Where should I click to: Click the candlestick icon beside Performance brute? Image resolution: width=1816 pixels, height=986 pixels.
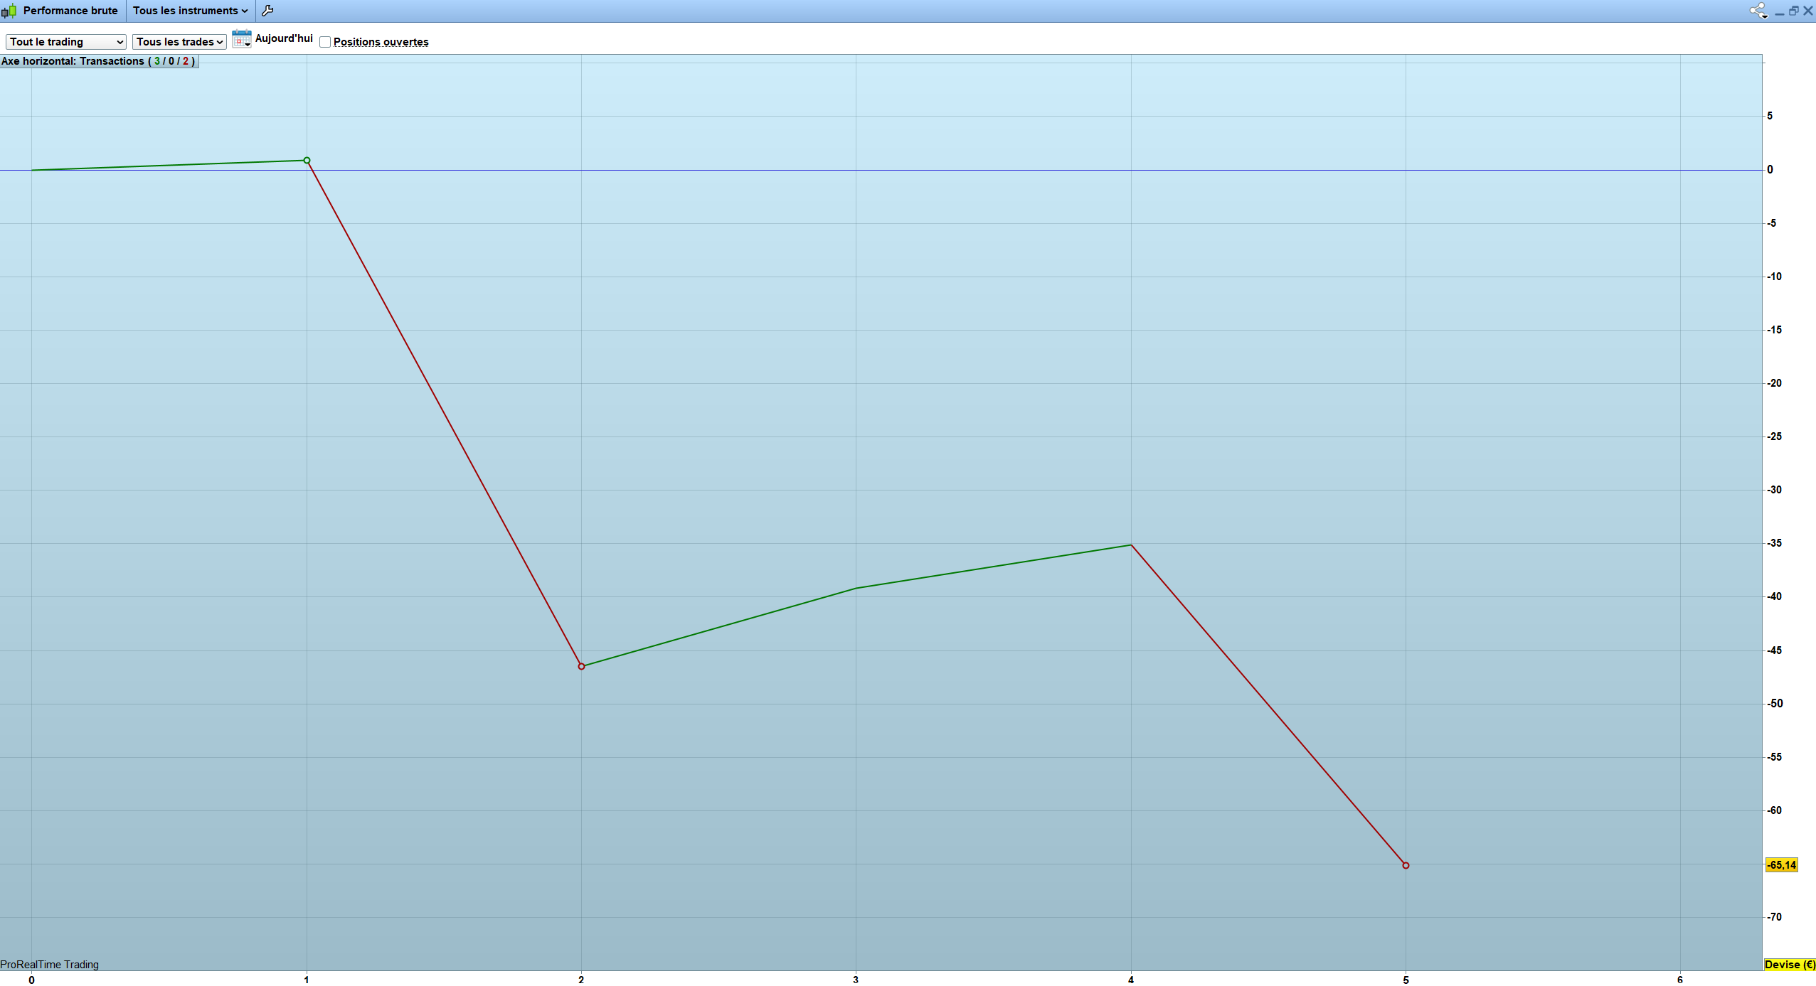pos(9,11)
